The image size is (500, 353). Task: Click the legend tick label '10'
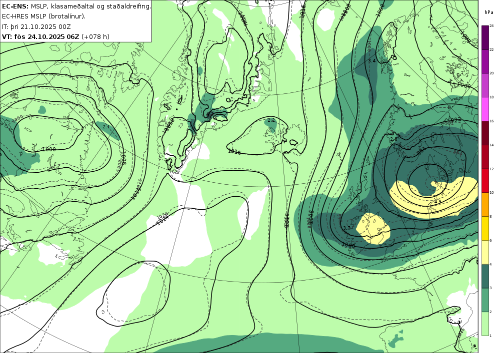click(x=491, y=193)
